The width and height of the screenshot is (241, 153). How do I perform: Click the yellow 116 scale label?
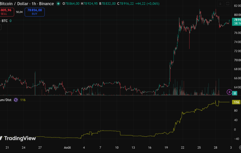(236, 102)
